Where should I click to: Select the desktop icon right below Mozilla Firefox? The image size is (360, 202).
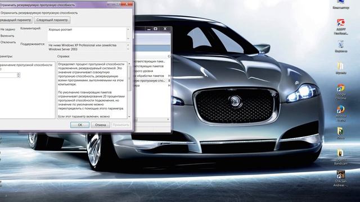click(341, 134)
